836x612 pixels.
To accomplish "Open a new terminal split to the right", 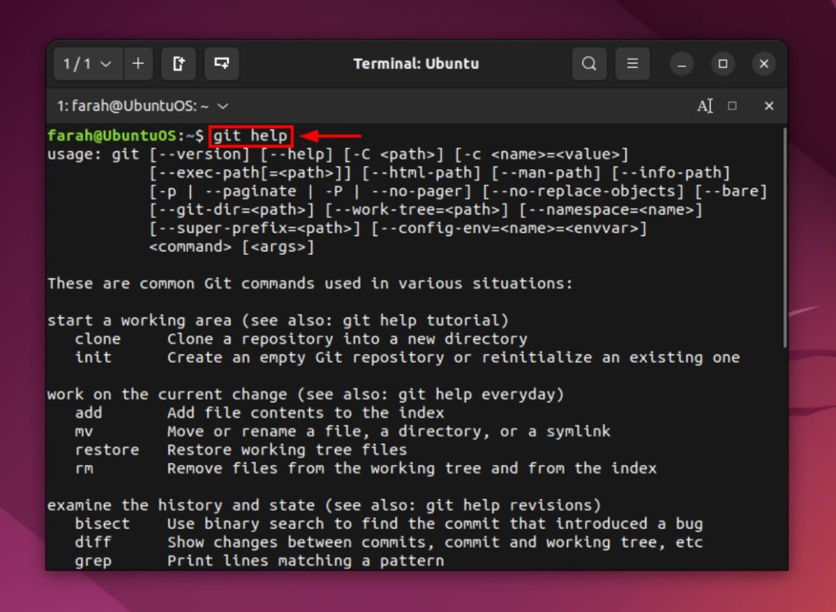I will pyautogui.click(x=179, y=64).
